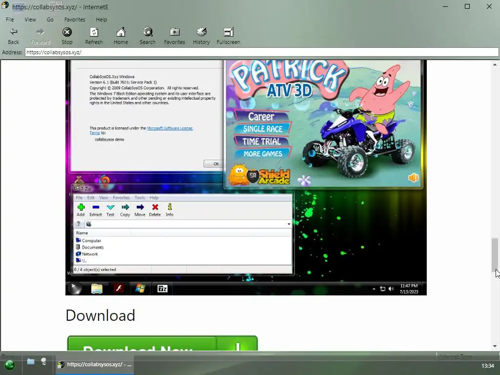Open the browser Help menu

pyautogui.click(x=102, y=20)
